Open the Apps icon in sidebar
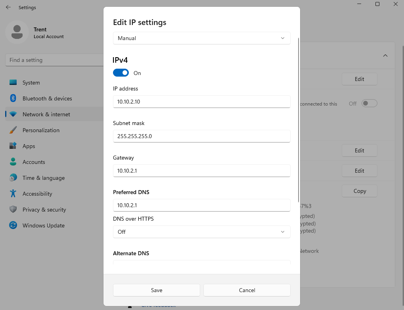The height and width of the screenshot is (310, 404). coord(13,146)
